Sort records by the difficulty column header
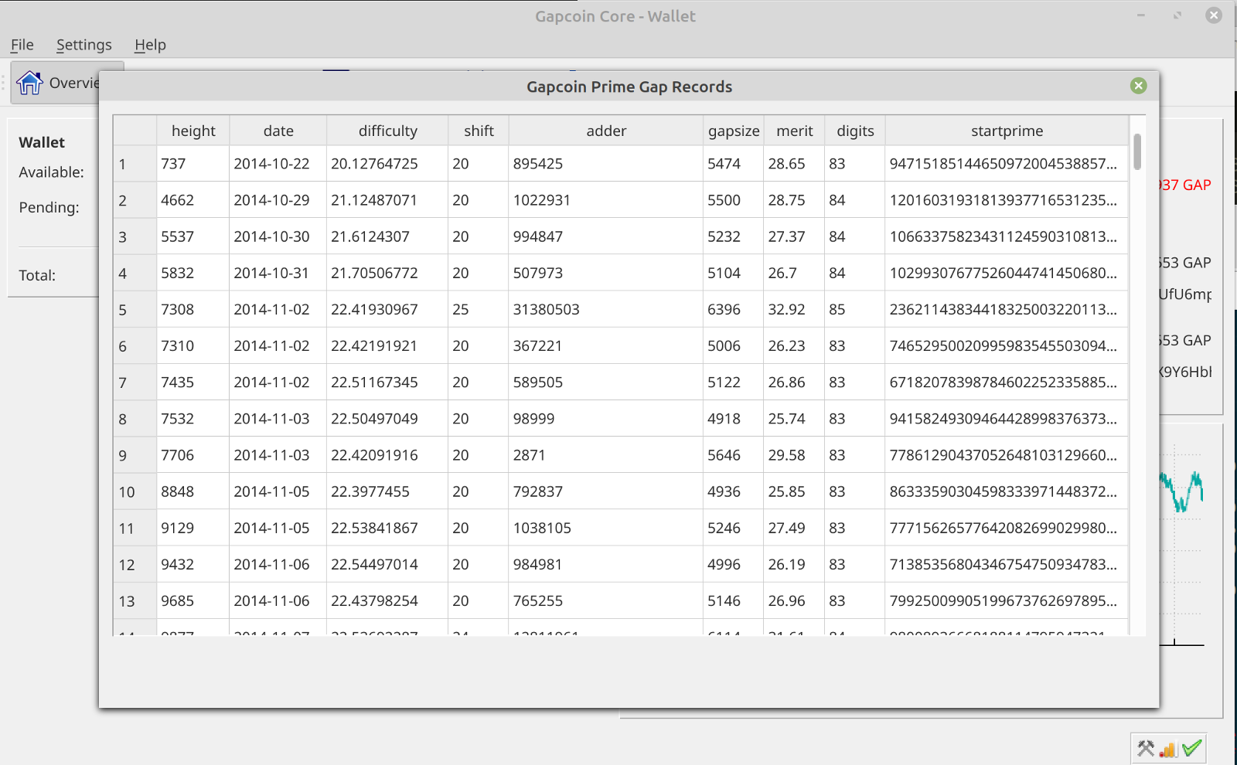 (x=387, y=131)
